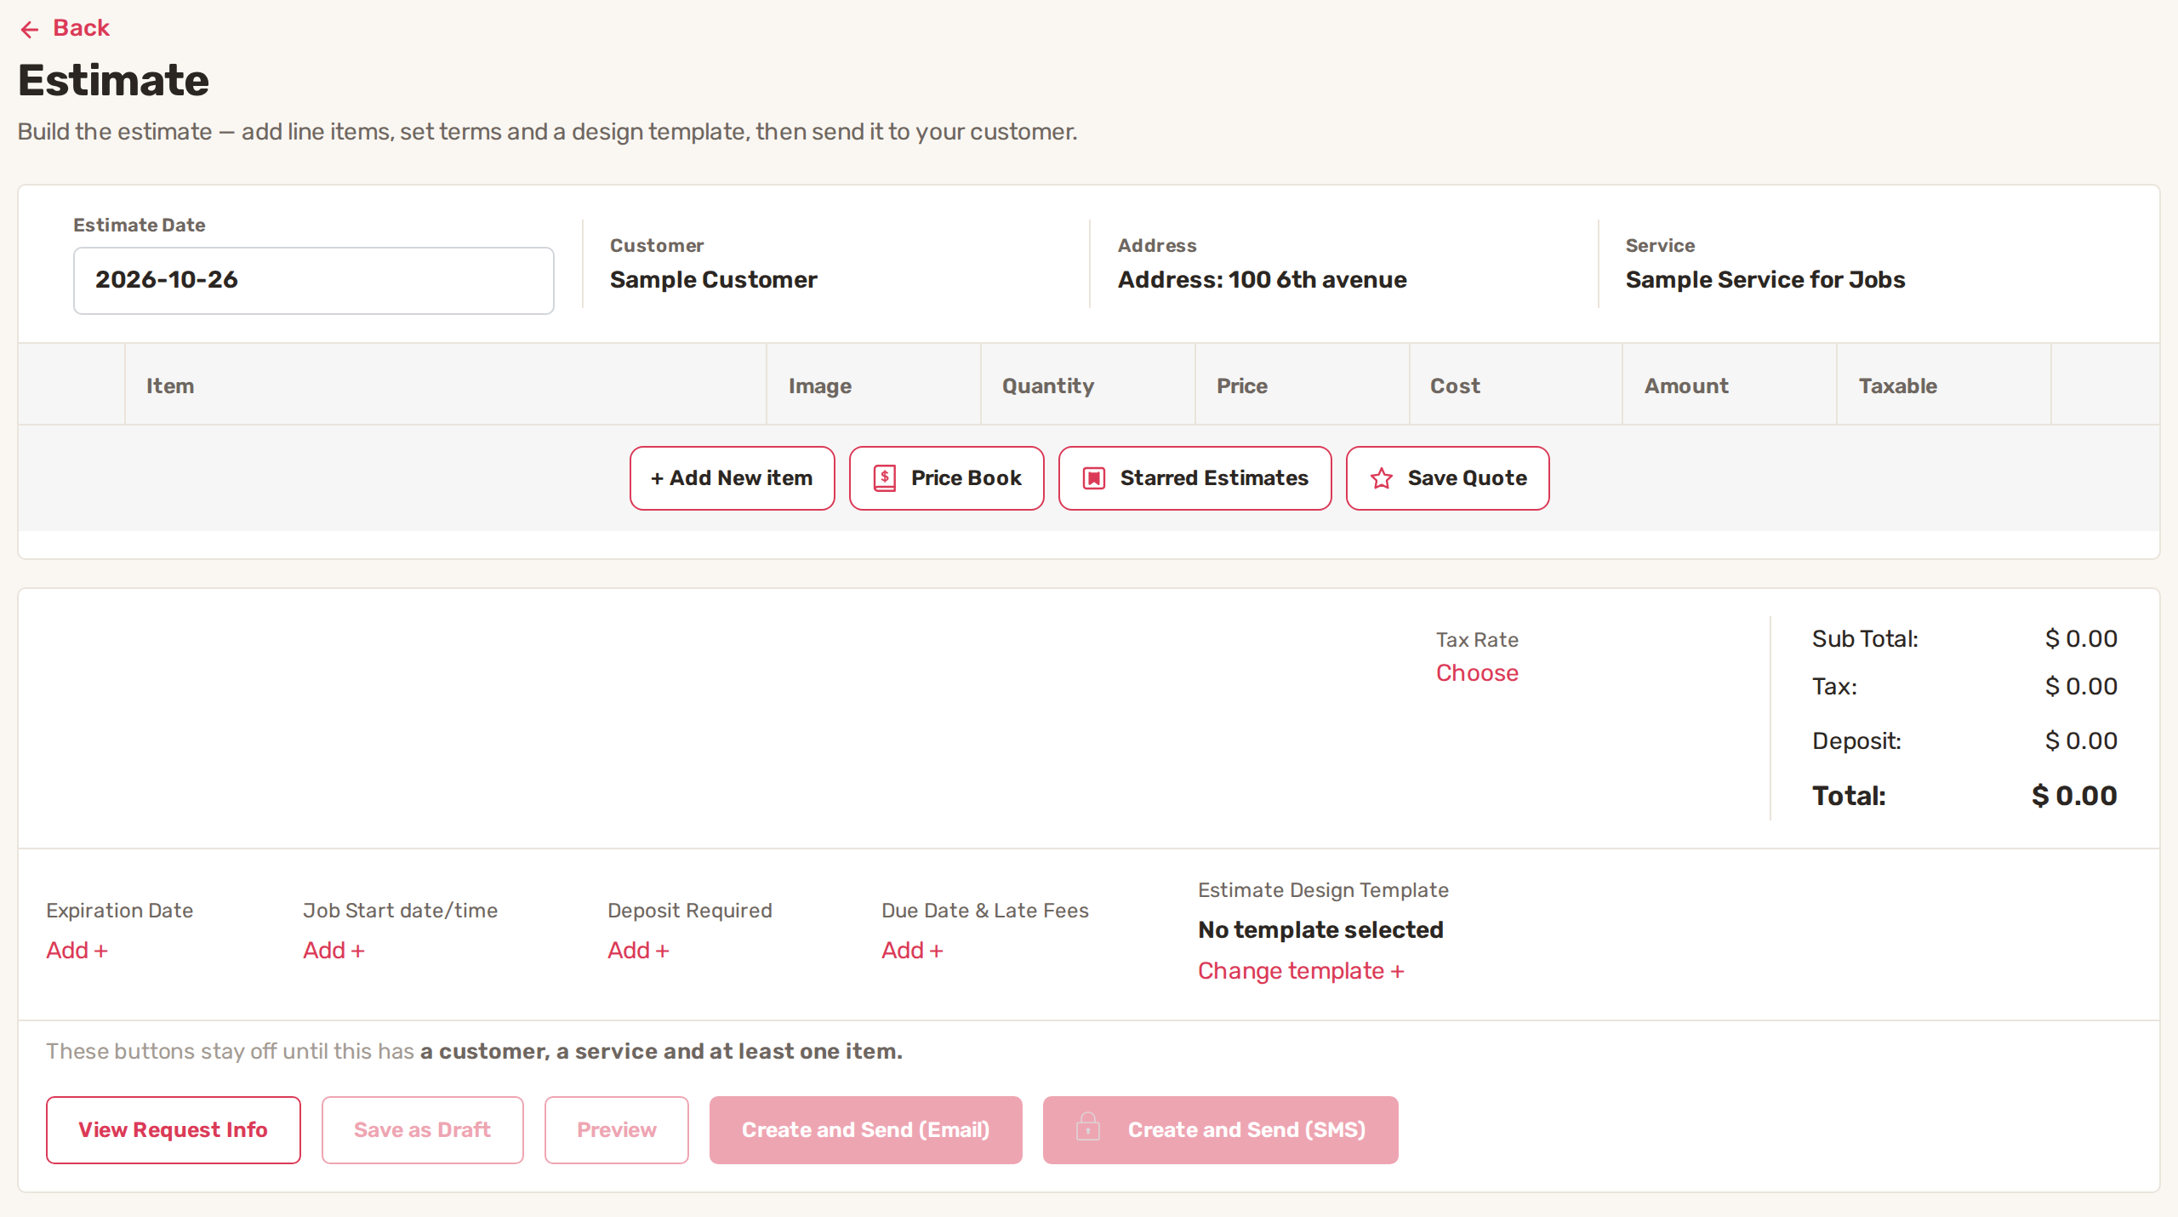Add a Deposit Required amount

638,951
